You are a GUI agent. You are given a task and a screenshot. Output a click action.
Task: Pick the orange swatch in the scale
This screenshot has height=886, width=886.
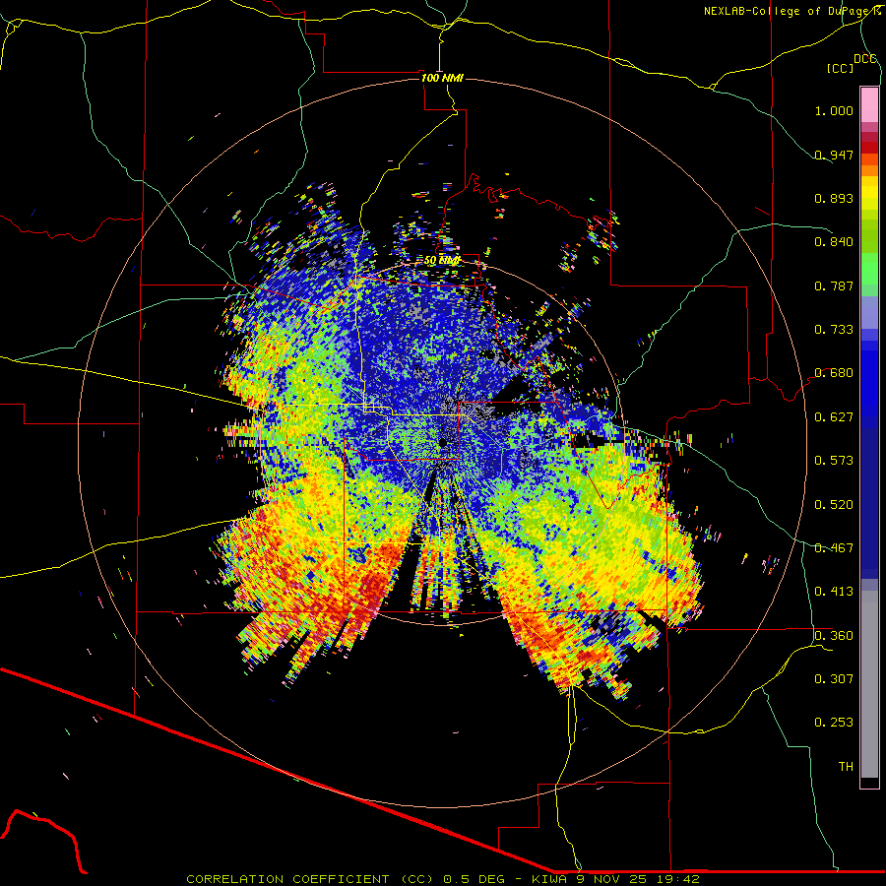tap(869, 170)
